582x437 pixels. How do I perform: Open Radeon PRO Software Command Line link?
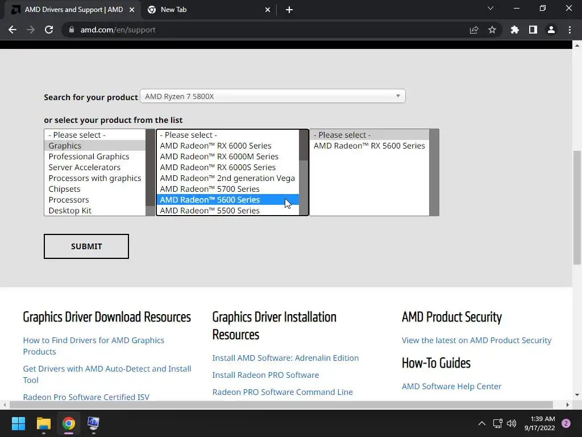282,392
